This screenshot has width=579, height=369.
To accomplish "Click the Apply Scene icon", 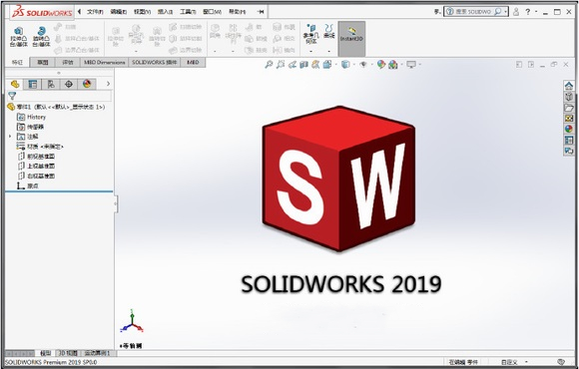I will pyautogui.click(x=393, y=65).
